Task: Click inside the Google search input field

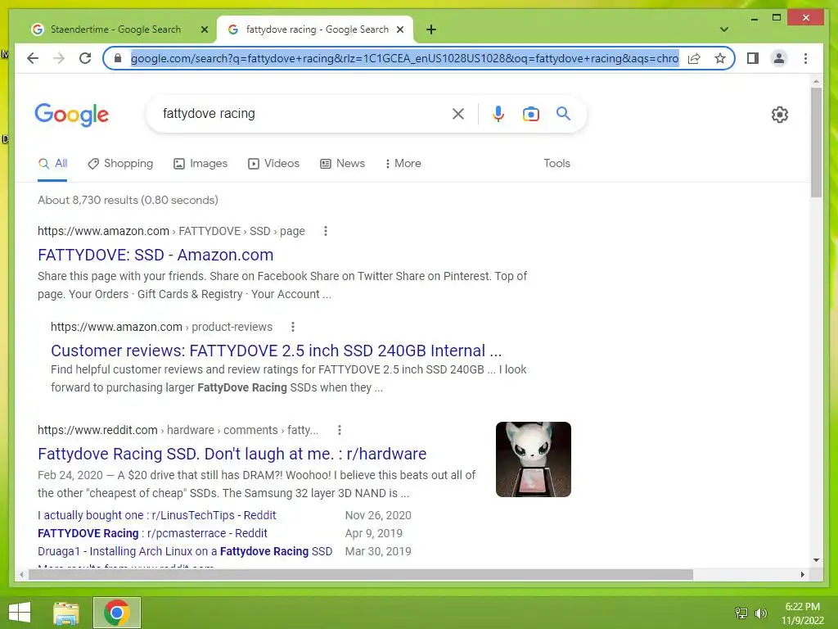Action: (304, 114)
